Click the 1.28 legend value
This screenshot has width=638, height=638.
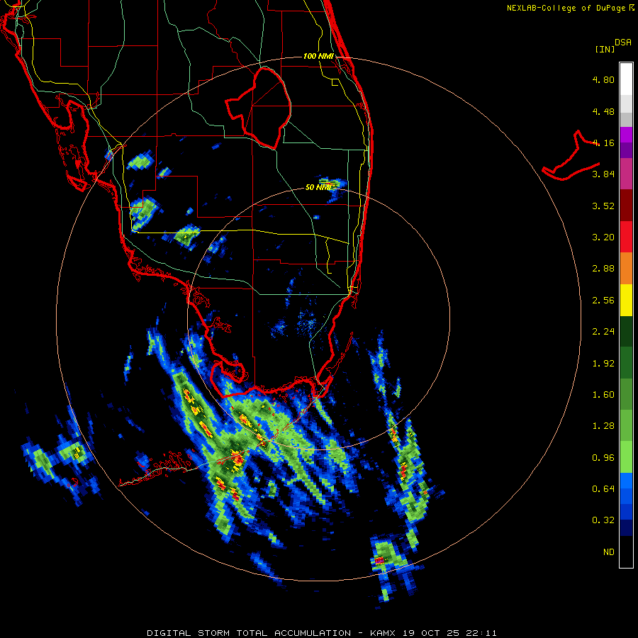pyautogui.click(x=603, y=426)
